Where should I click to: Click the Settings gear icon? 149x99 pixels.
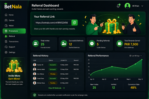click(x=6, y=52)
